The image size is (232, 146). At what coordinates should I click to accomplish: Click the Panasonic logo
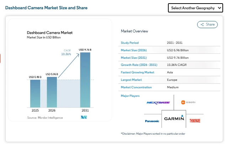[152, 121]
